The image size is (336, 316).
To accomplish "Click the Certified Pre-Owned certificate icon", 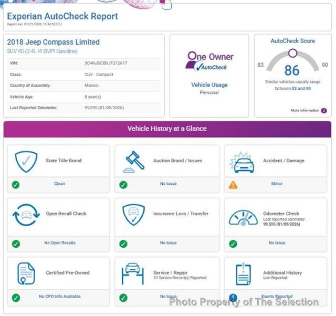I will coord(26,273).
